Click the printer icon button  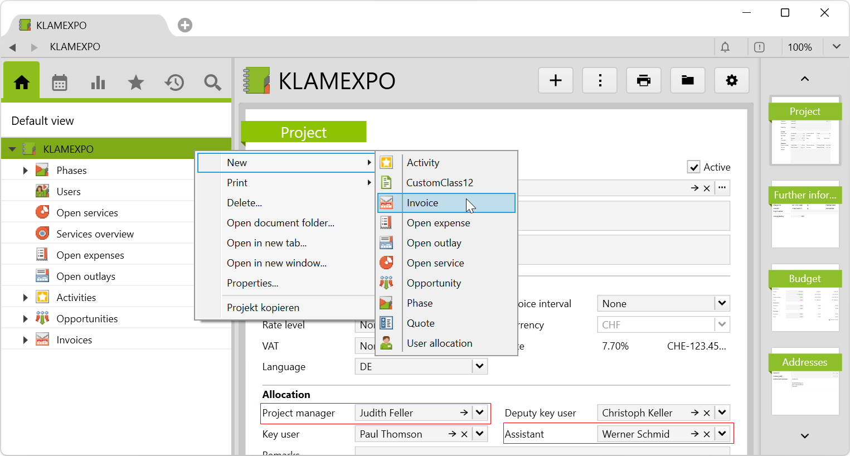[644, 81]
